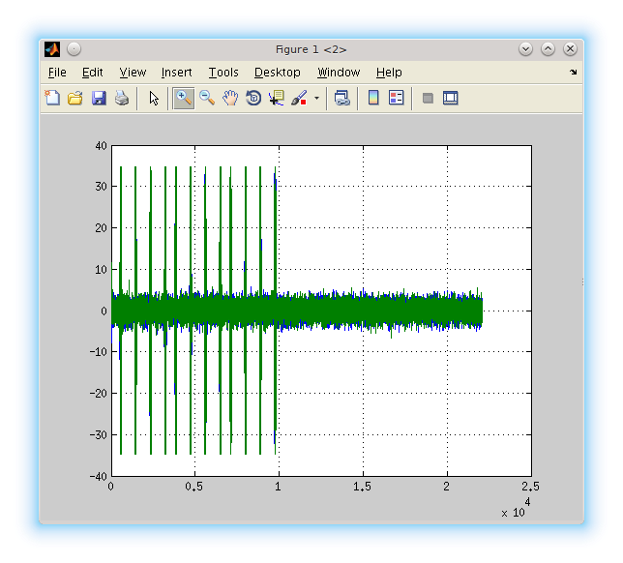Open the File menu
This screenshot has height=563, width=623.
click(57, 73)
